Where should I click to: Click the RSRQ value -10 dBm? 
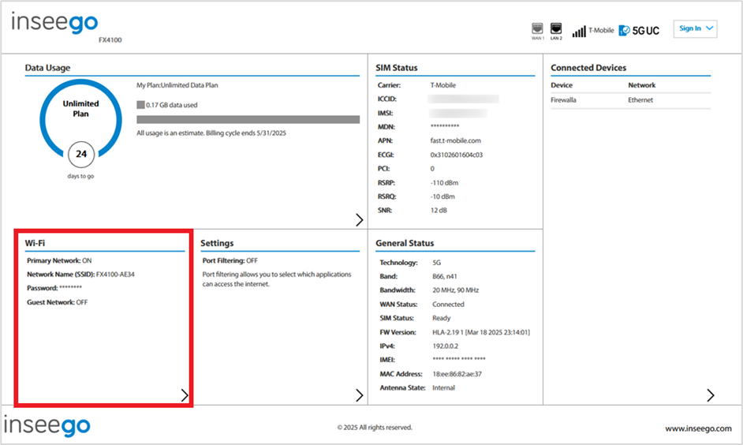click(x=442, y=196)
